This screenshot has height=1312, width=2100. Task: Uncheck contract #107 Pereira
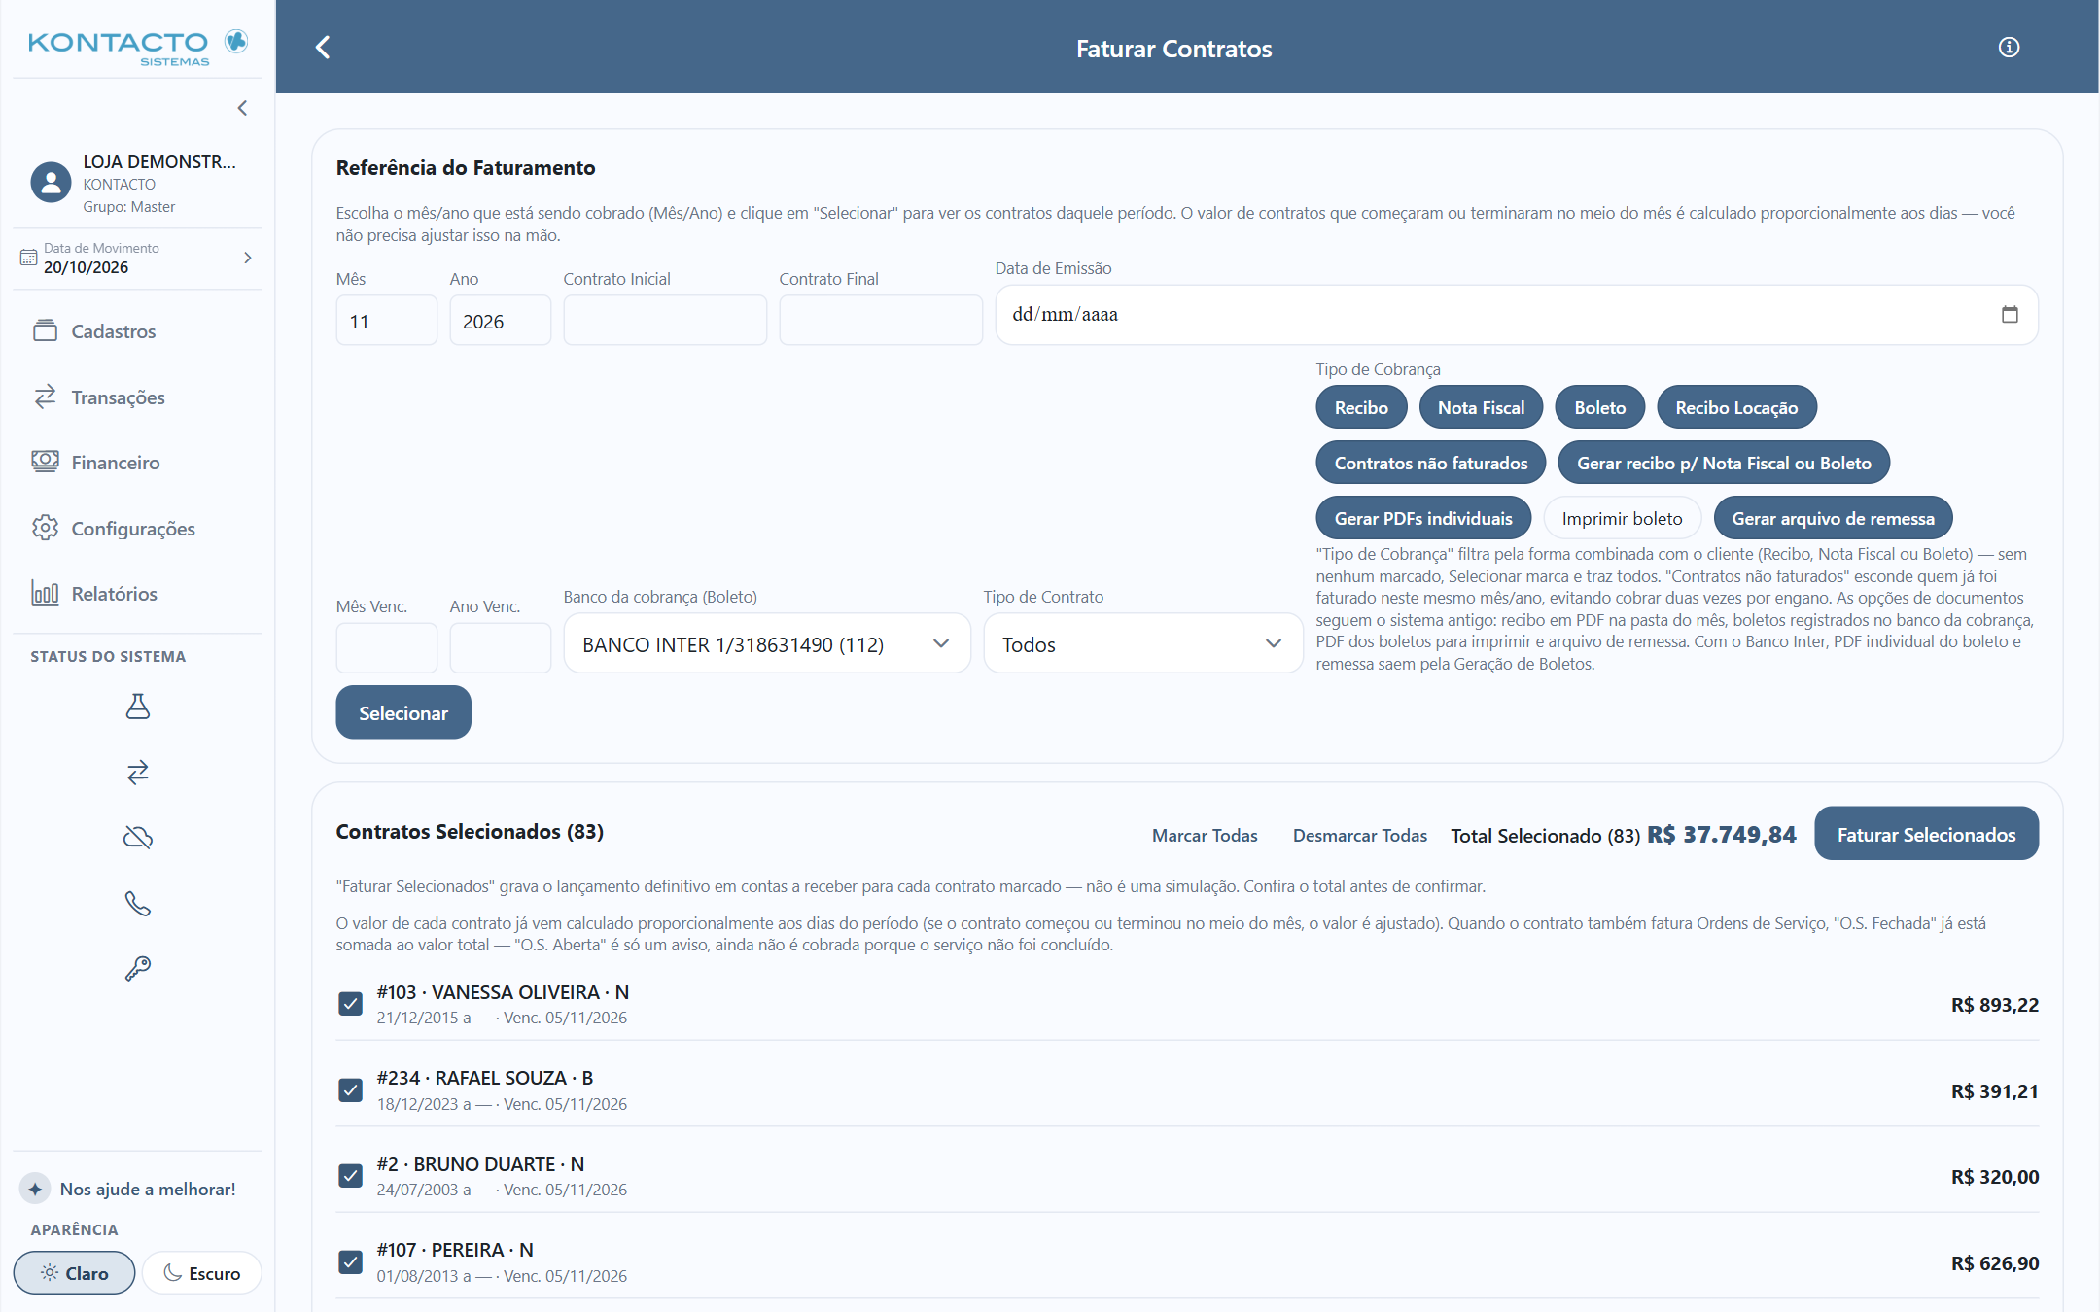click(351, 1261)
